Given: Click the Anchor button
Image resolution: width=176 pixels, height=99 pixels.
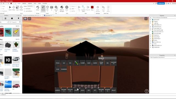Looking at the screenshot, I should click(x=72, y=11).
